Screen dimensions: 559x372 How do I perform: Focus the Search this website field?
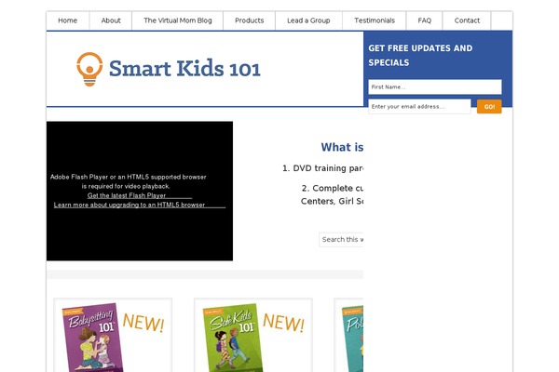click(341, 240)
